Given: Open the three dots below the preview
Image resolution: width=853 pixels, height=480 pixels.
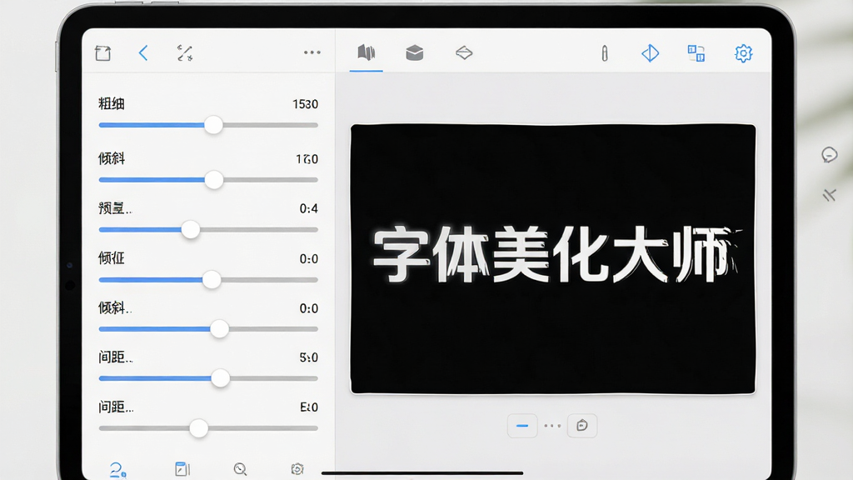Looking at the screenshot, I should [552, 426].
